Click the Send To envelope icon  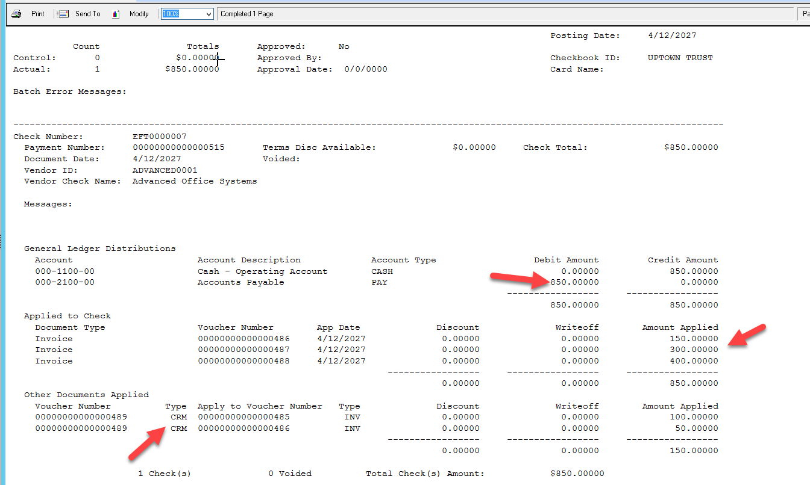[62, 14]
